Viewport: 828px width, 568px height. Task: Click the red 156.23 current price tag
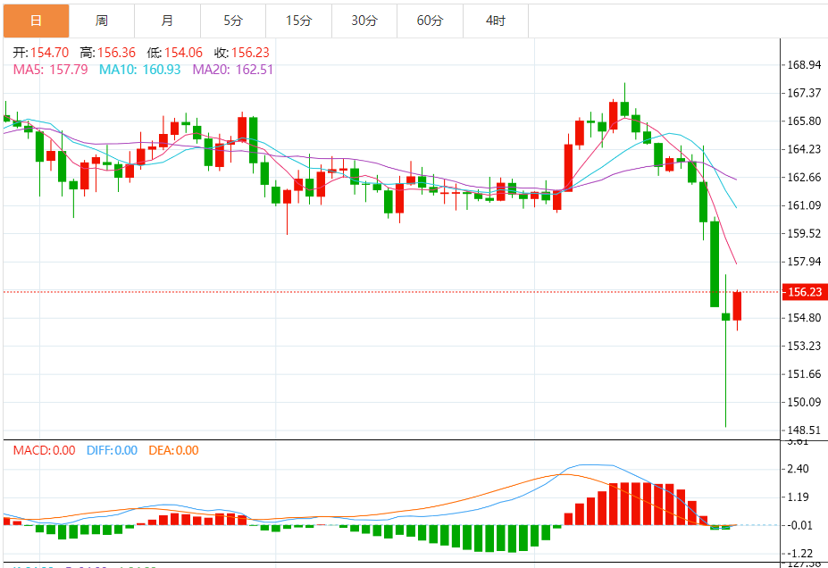pyautogui.click(x=804, y=292)
